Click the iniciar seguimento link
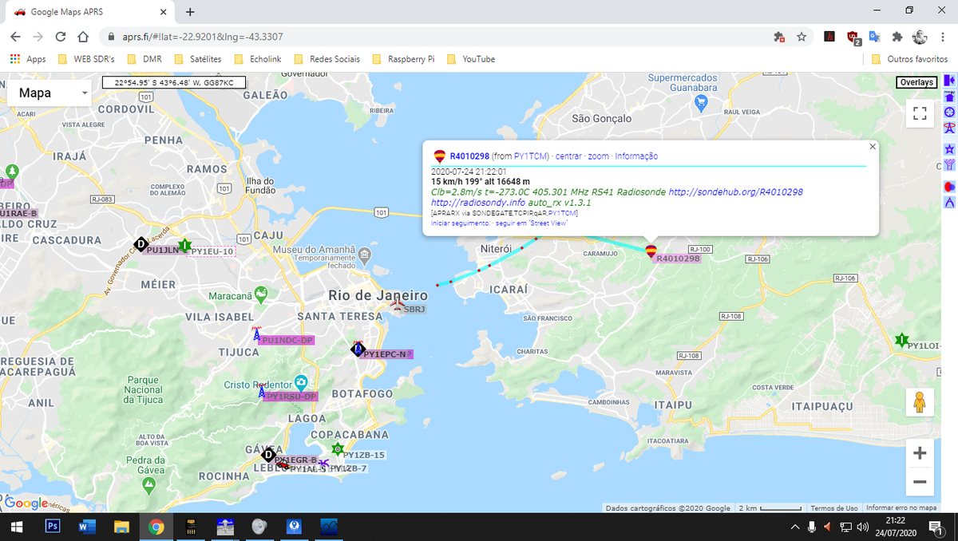The width and height of the screenshot is (958, 541). pos(461,223)
